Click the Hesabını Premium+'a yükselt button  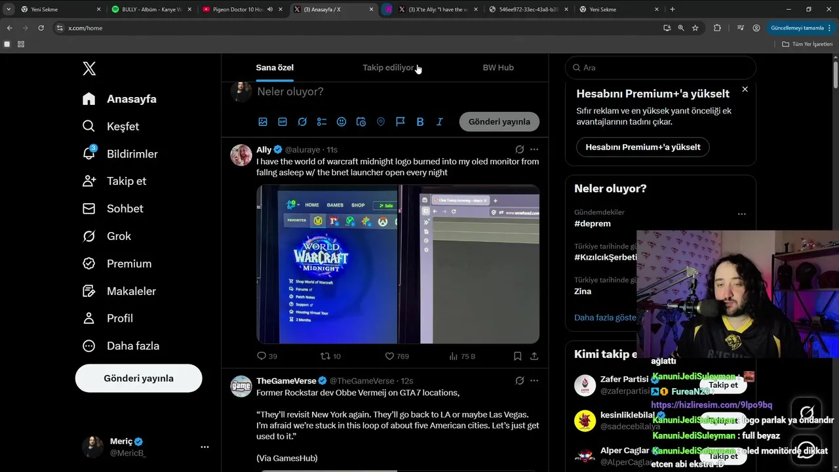tap(643, 147)
